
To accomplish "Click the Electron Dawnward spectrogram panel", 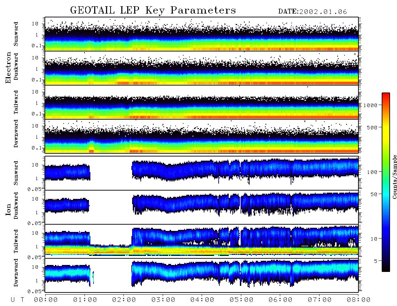I will [x=202, y=136].
